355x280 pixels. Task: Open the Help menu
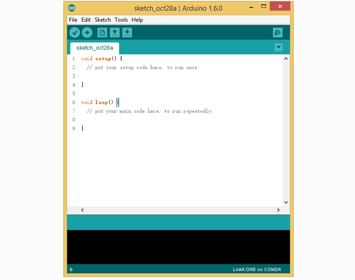tap(137, 20)
